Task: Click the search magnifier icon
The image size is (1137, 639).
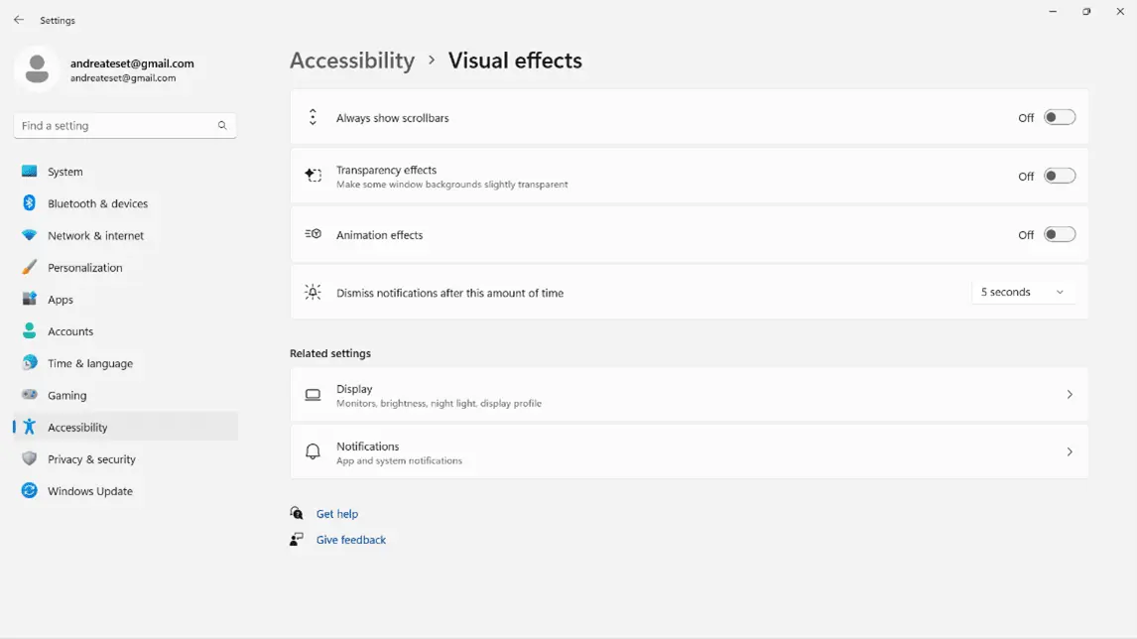Action: 222,125
